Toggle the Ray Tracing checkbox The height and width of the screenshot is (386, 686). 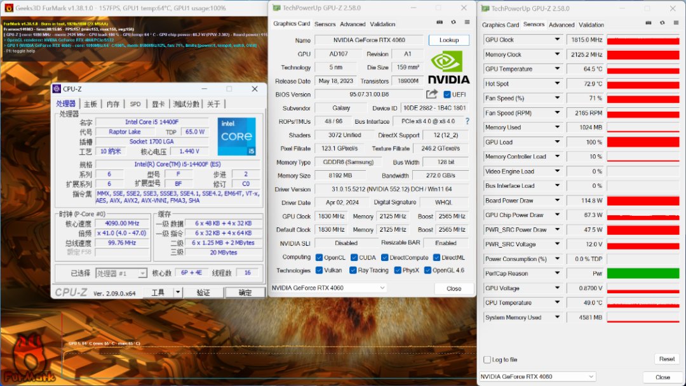pos(353,270)
